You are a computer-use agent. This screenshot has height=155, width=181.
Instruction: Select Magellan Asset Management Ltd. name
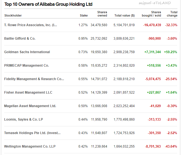(30, 106)
